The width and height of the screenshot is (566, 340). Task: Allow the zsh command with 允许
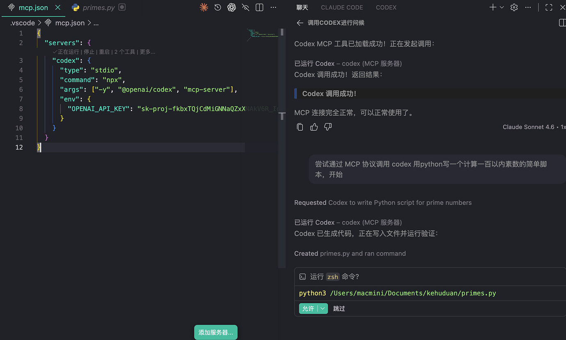(x=308, y=308)
